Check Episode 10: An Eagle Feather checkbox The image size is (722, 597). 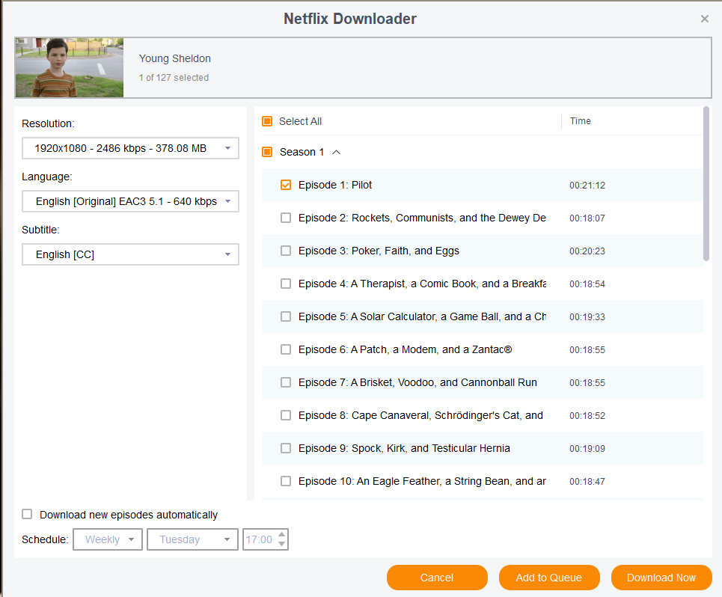pos(286,481)
